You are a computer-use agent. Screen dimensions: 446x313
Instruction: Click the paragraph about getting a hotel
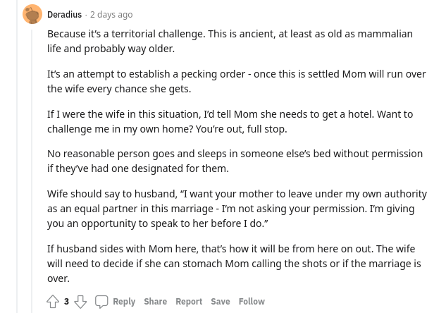click(x=230, y=121)
